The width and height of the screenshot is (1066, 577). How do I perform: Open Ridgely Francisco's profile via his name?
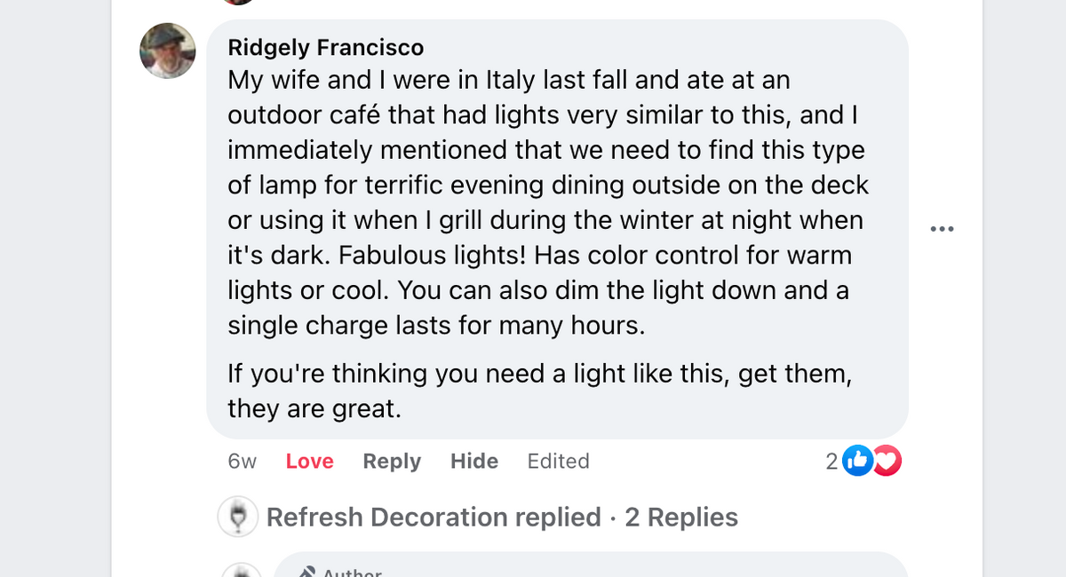coord(325,47)
